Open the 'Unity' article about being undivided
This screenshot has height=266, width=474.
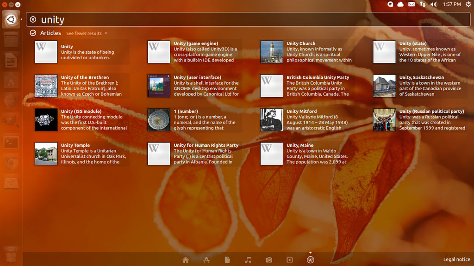[81, 52]
